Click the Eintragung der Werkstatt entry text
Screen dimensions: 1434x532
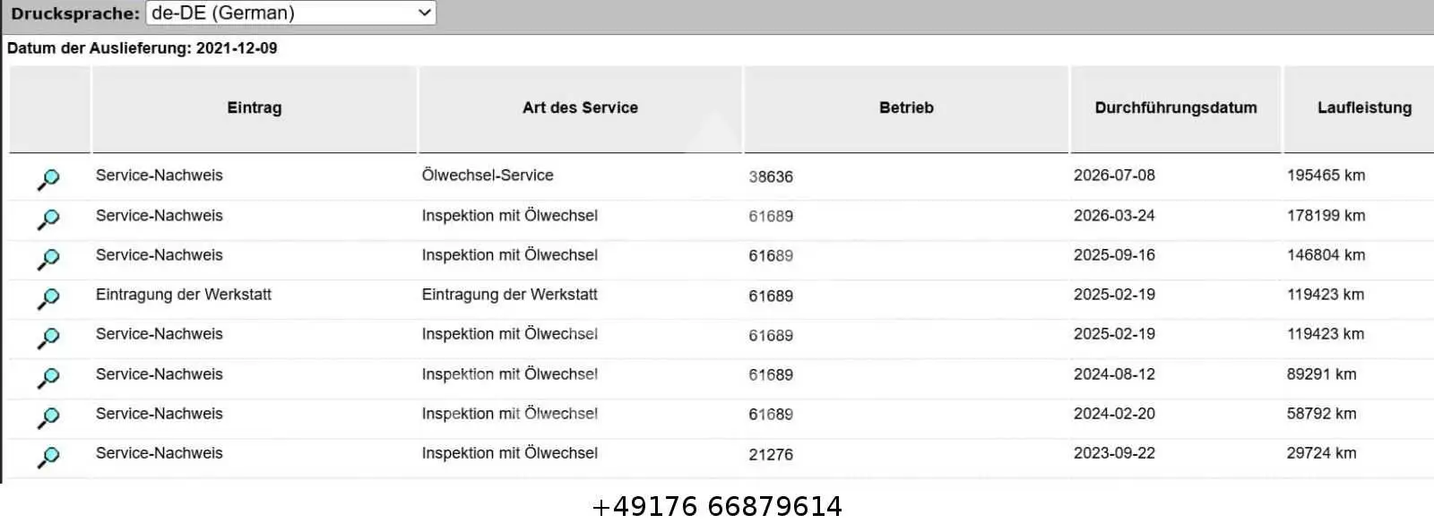pos(184,295)
